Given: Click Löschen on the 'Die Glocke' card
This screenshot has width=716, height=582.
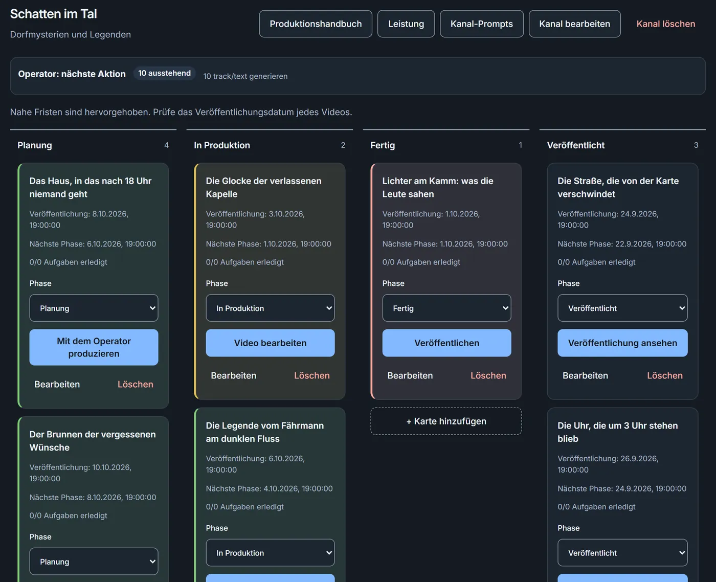Looking at the screenshot, I should coord(312,376).
